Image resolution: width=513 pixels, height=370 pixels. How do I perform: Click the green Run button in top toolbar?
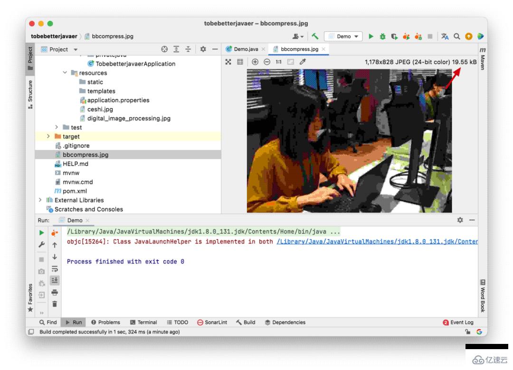click(x=370, y=36)
